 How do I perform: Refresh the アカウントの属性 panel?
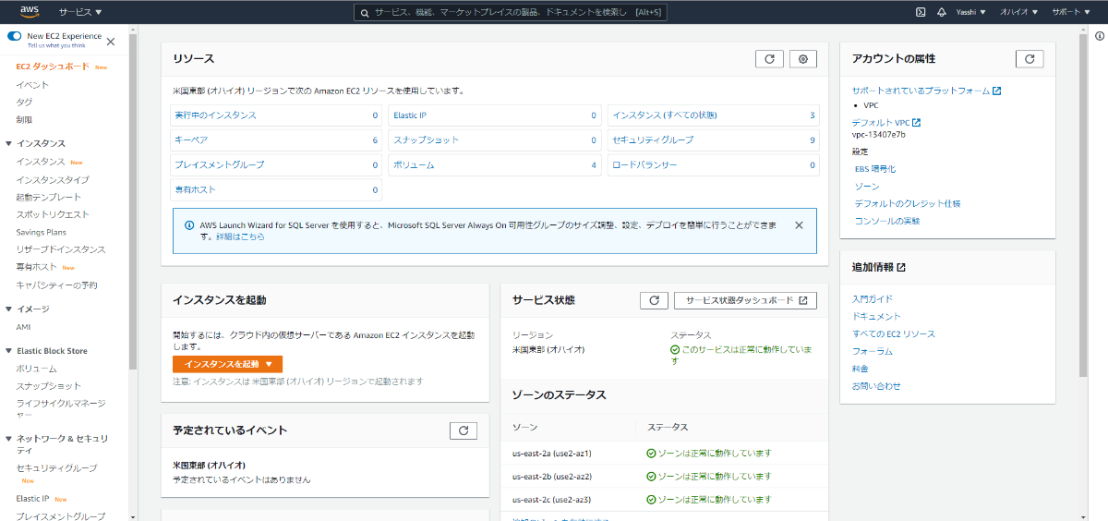point(1030,59)
